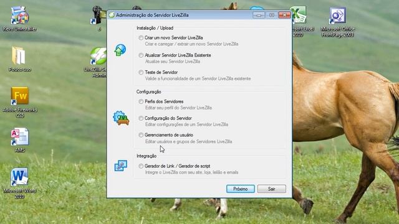Click 'Editar usuários e grupos' description
399x224 pixels.
pos(188,141)
